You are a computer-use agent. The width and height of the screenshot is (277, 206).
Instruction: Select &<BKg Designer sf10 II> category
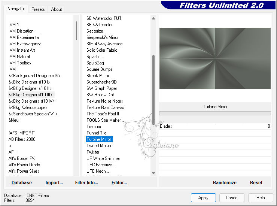tap(30, 88)
